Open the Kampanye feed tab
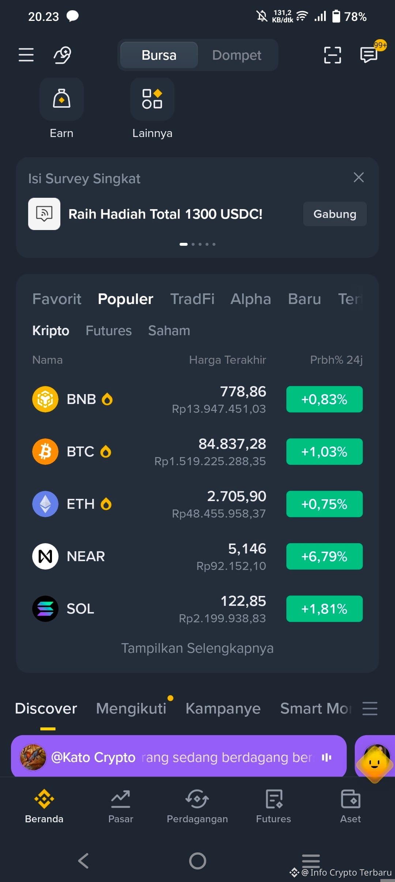Viewport: 395px width, 882px height. 223,708
